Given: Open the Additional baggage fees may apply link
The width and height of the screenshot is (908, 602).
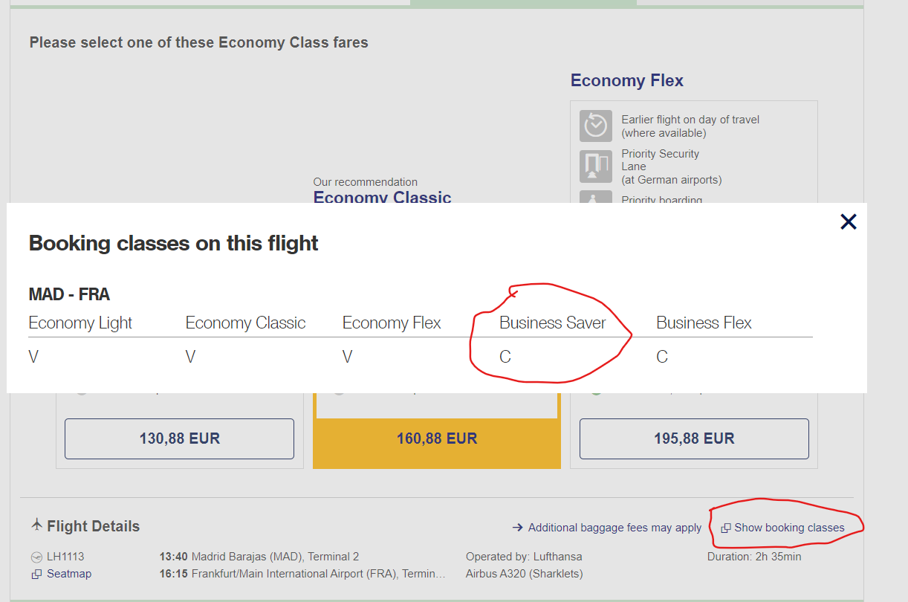Looking at the screenshot, I should [x=614, y=528].
